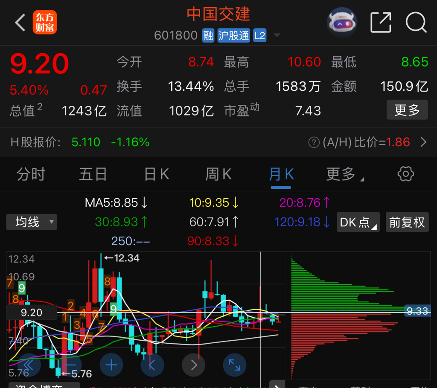
Task: Tap the L2 level badge
Action: (260, 35)
